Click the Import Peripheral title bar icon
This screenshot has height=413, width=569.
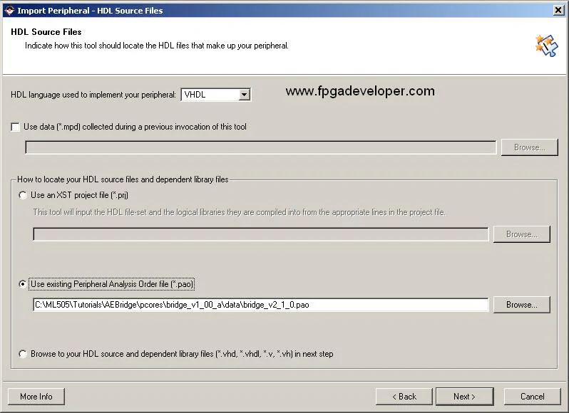point(9,10)
